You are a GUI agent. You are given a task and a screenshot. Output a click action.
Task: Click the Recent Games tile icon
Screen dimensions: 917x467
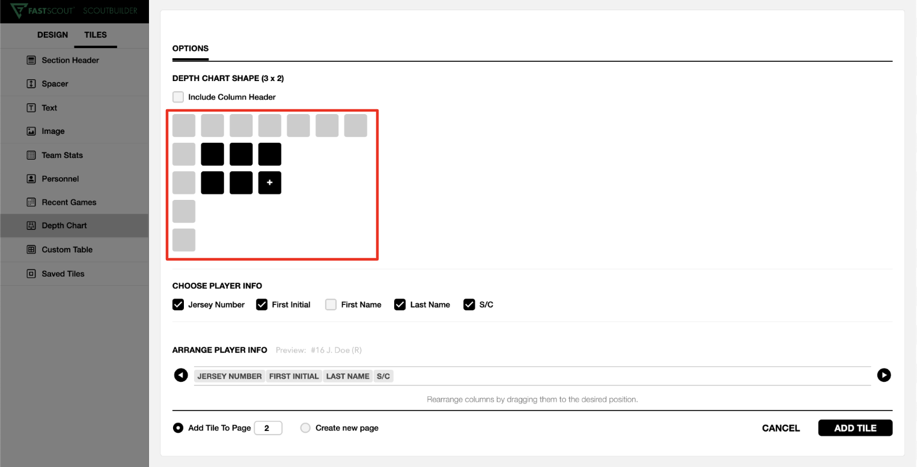point(31,202)
